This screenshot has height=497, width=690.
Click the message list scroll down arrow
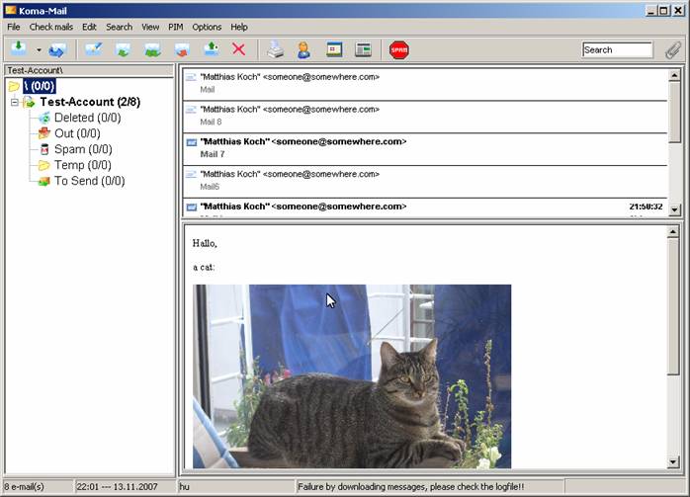[x=674, y=209]
